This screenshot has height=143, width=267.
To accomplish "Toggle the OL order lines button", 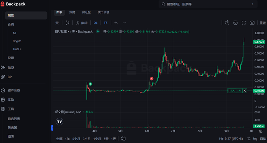I will (x=95, y=23).
